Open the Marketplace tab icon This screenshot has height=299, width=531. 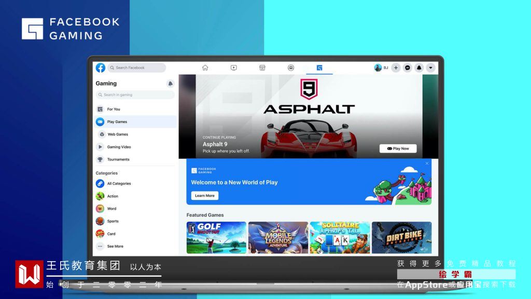pos(262,68)
